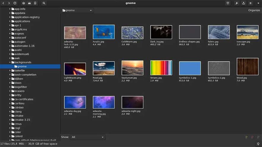Open the bookmarks icon in header
262x147 pixels.
click(x=35, y=3)
